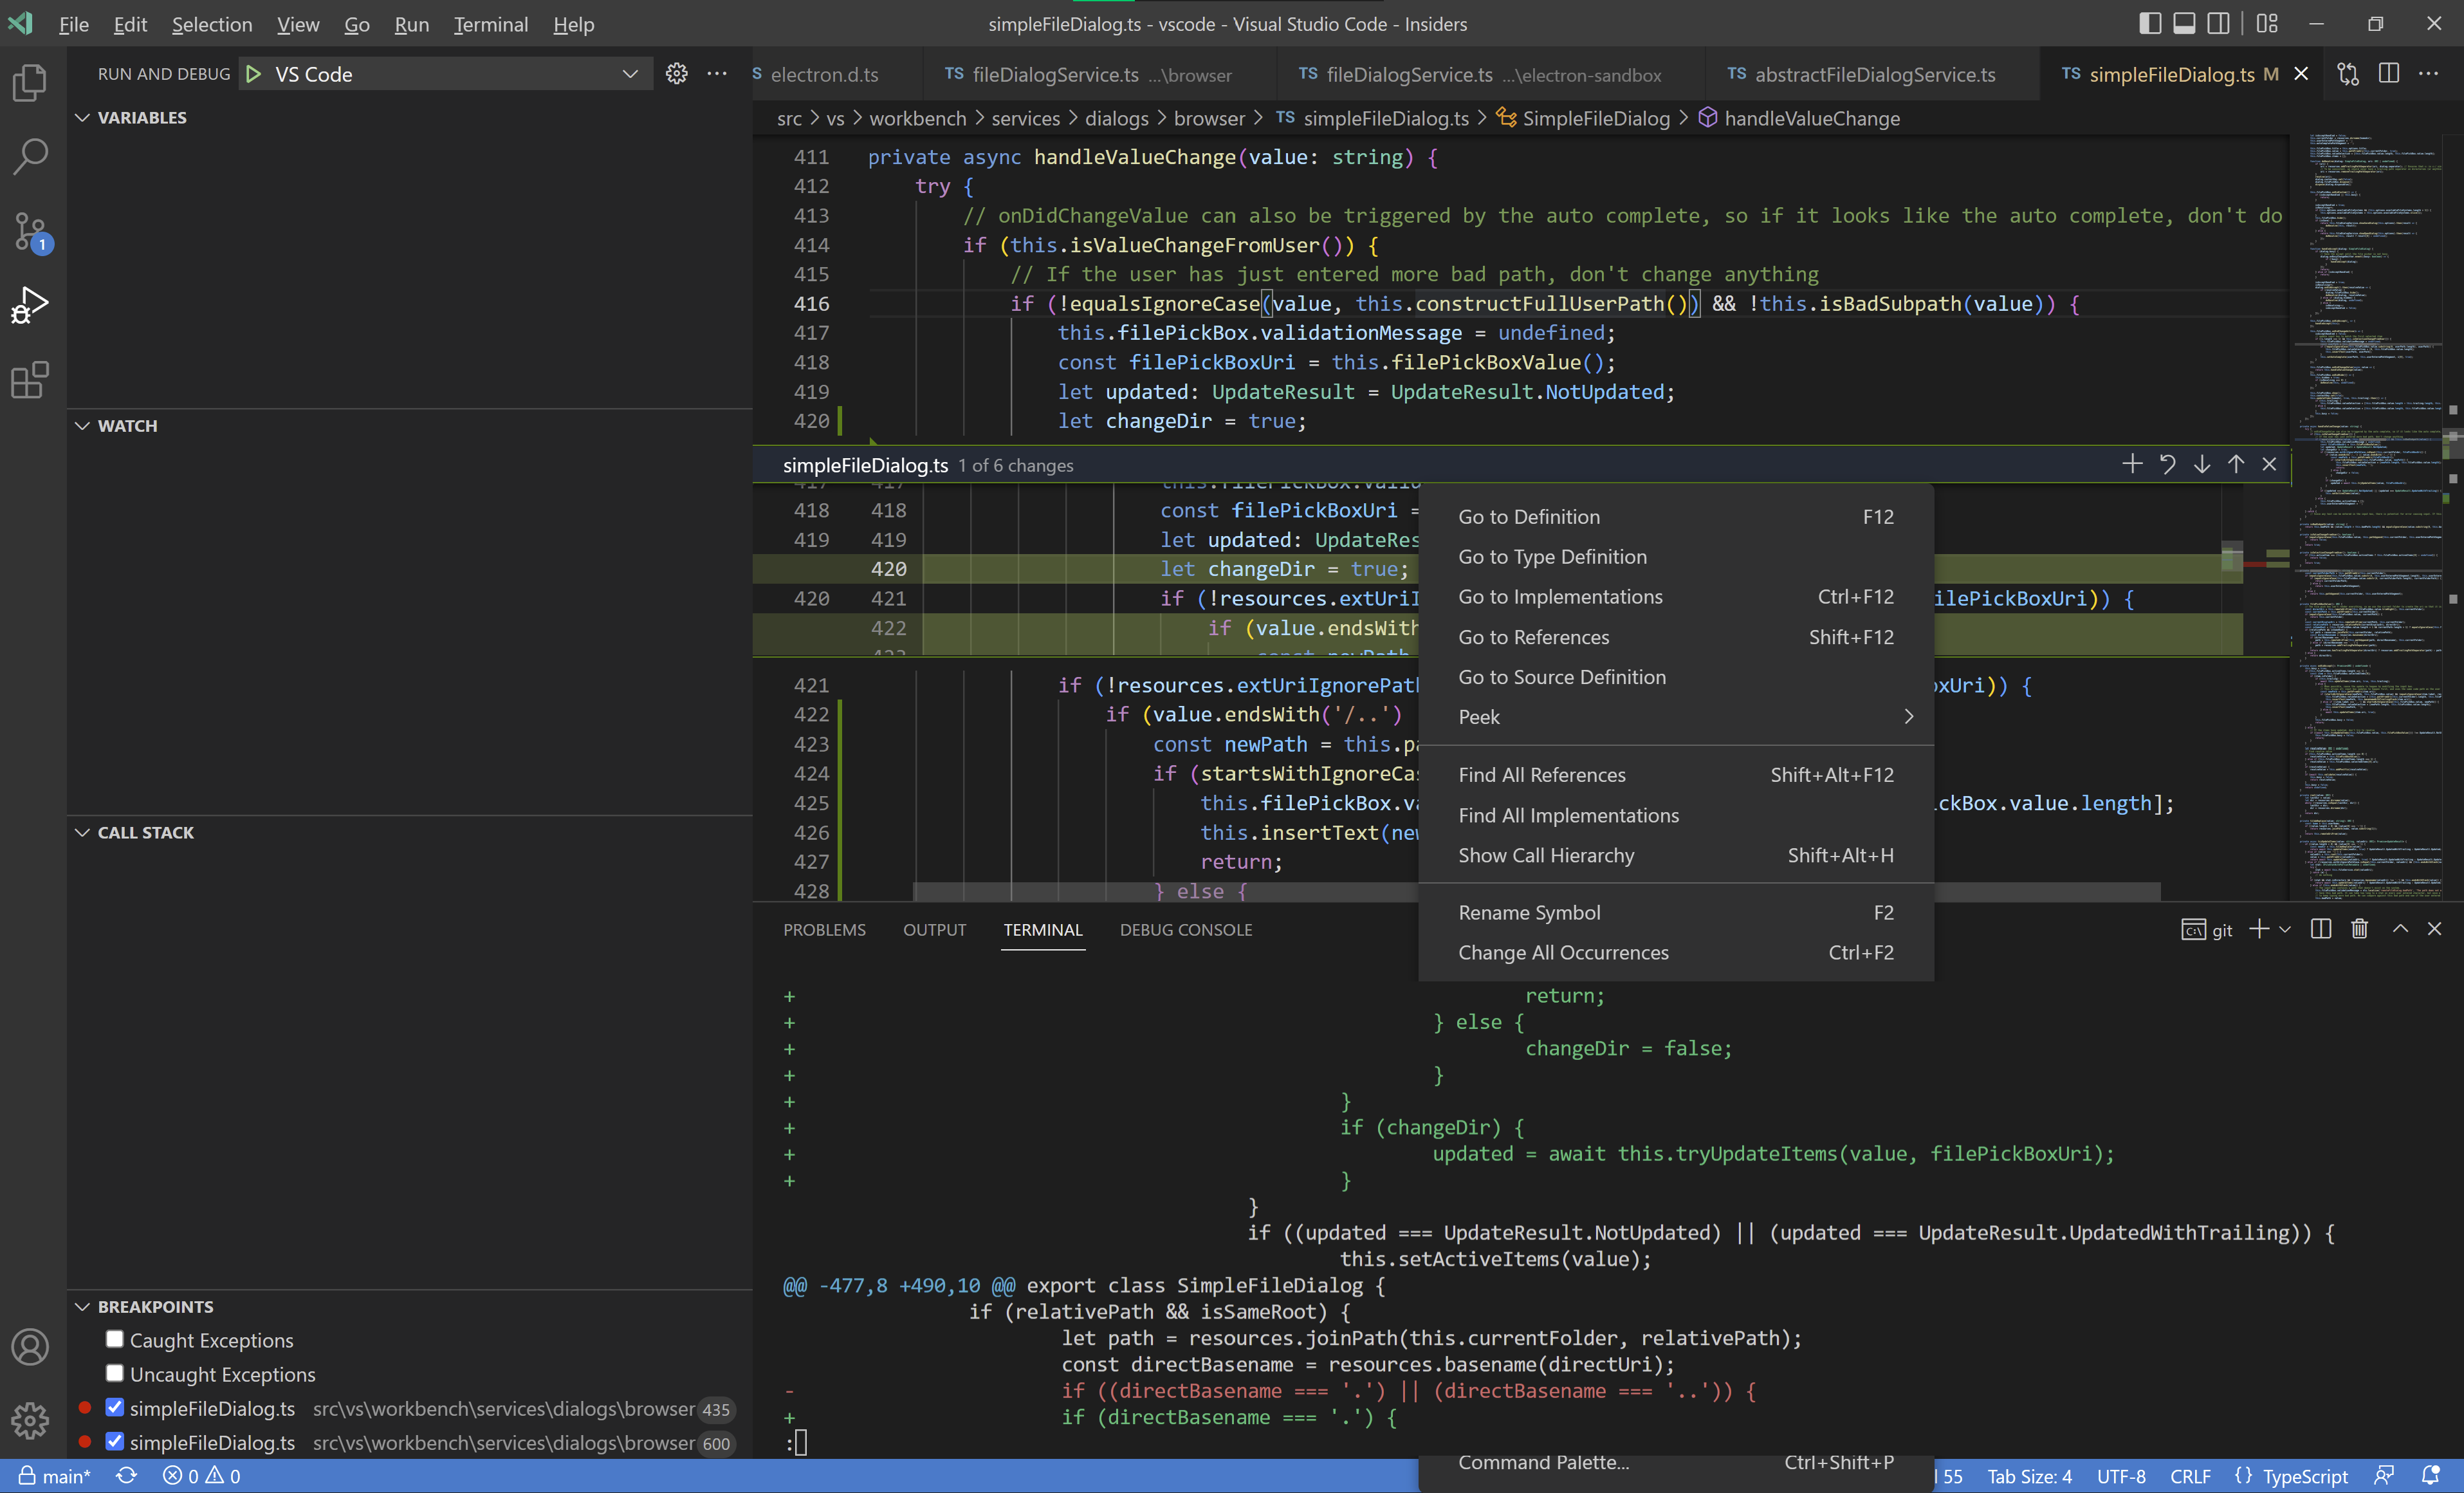Viewport: 2464px width, 1493px height.
Task: Show next change arrow in diff peek
Action: tap(2201, 464)
